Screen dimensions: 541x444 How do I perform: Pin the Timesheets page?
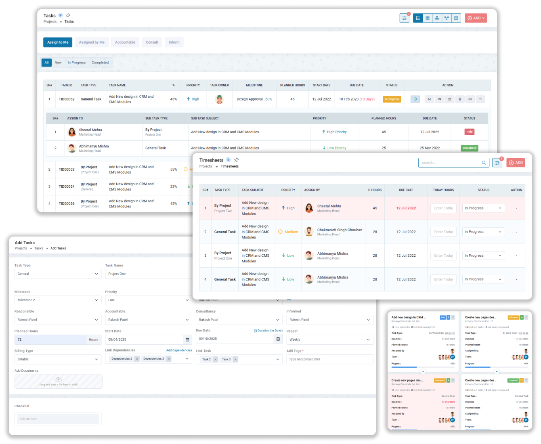coord(237,160)
